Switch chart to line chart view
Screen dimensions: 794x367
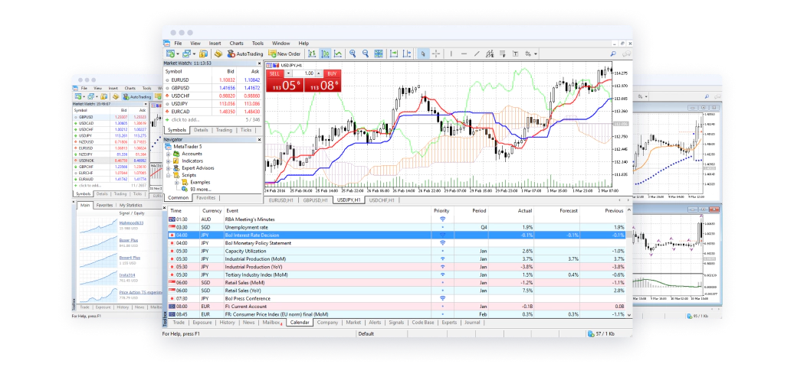pos(338,54)
